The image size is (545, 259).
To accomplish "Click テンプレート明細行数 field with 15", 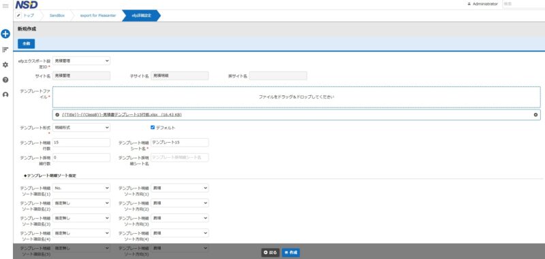I will 81,143.
